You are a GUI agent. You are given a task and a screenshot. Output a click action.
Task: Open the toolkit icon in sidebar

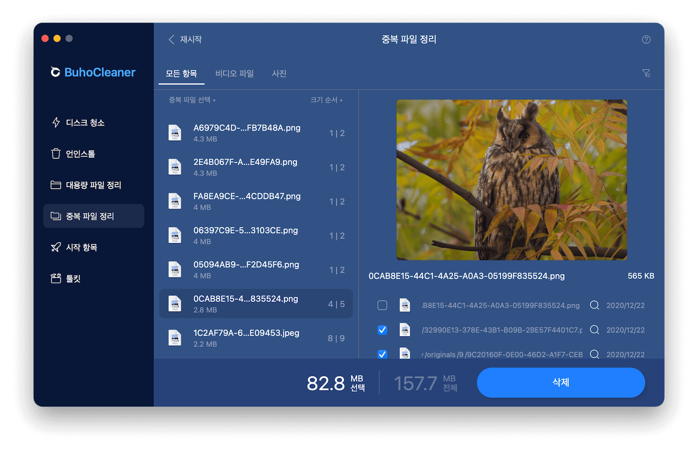click(x=56, y=278)
